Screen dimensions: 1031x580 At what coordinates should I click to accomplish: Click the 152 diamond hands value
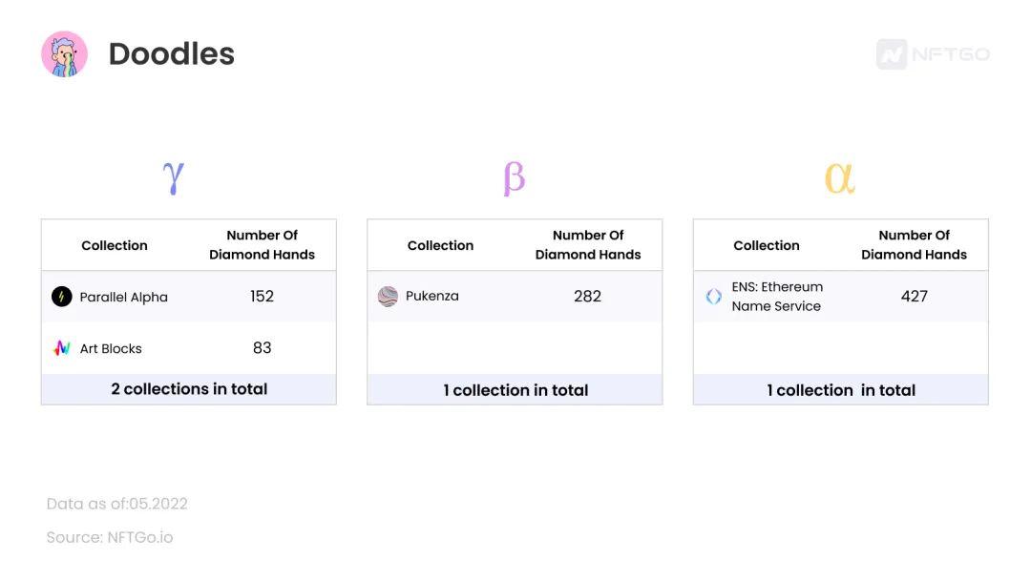(262, 297)
